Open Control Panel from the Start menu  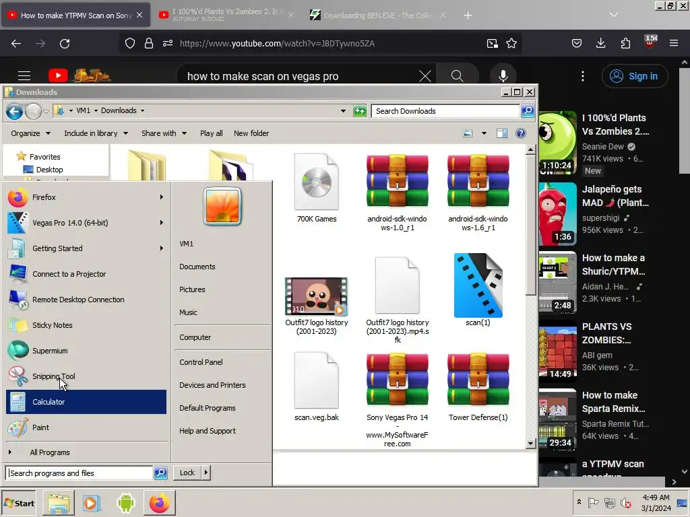click(x=201, y=362)
